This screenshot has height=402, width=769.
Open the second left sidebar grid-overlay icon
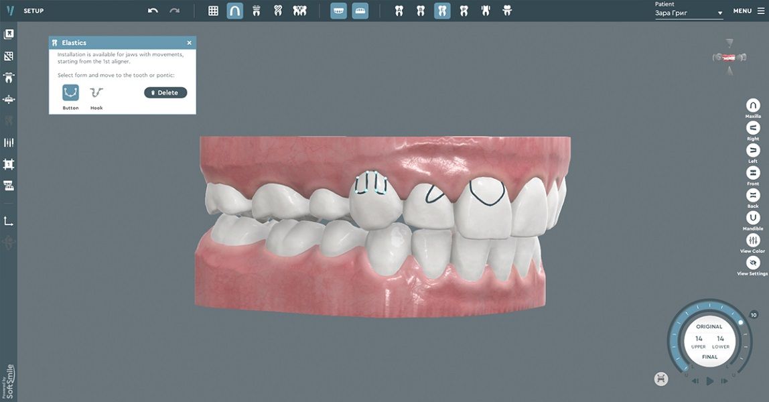pyautogui.click(x=8, y=56)
